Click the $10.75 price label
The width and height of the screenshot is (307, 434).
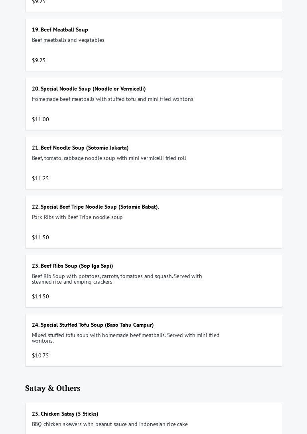point(40,355)
